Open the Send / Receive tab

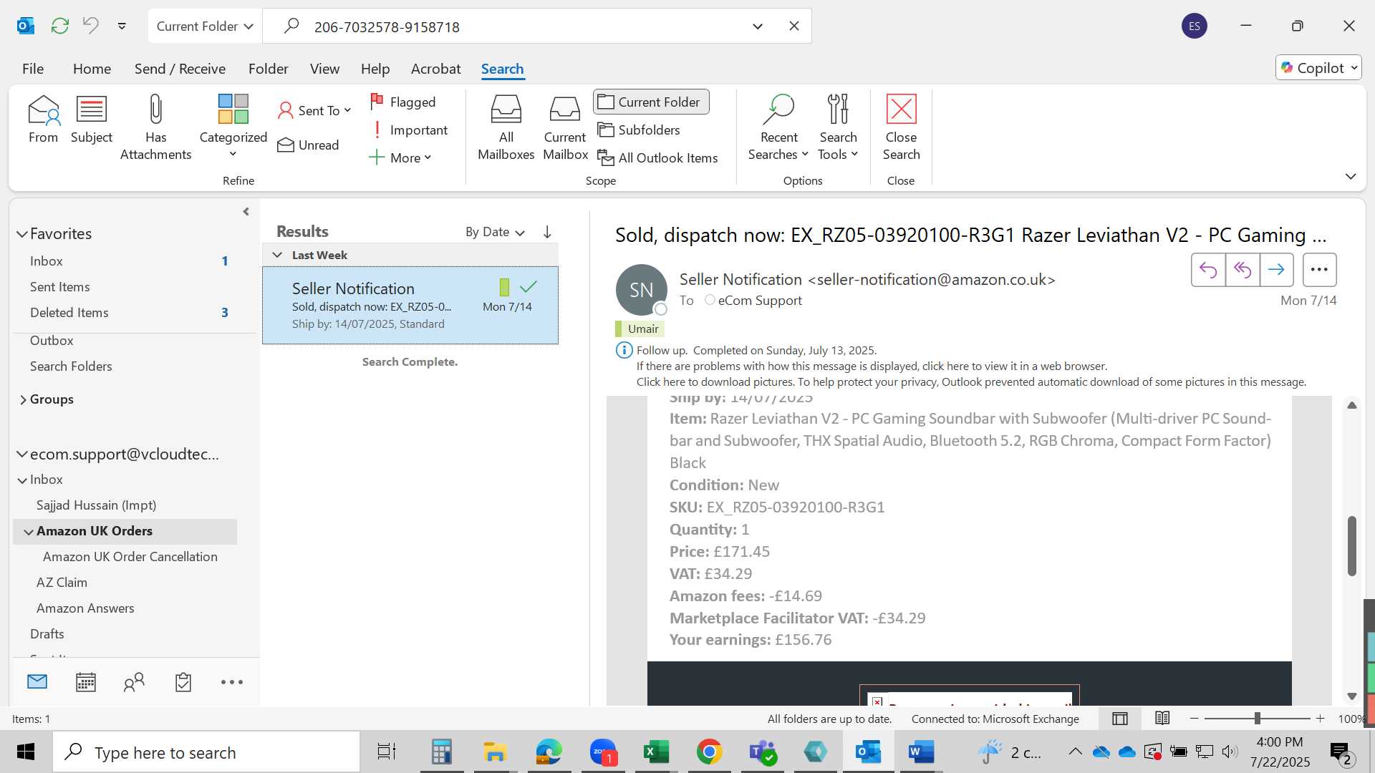pyautogui.click(x=180, y=69)
